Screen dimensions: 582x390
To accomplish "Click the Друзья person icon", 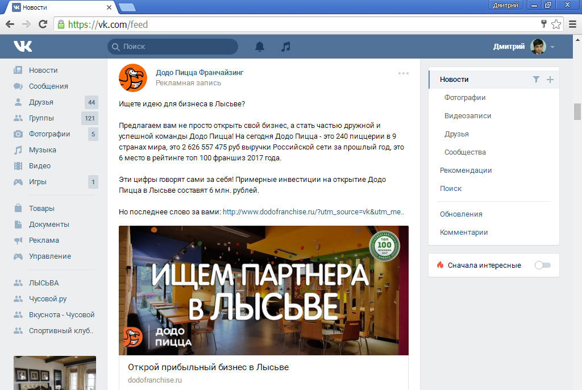I will click(18, 102).
